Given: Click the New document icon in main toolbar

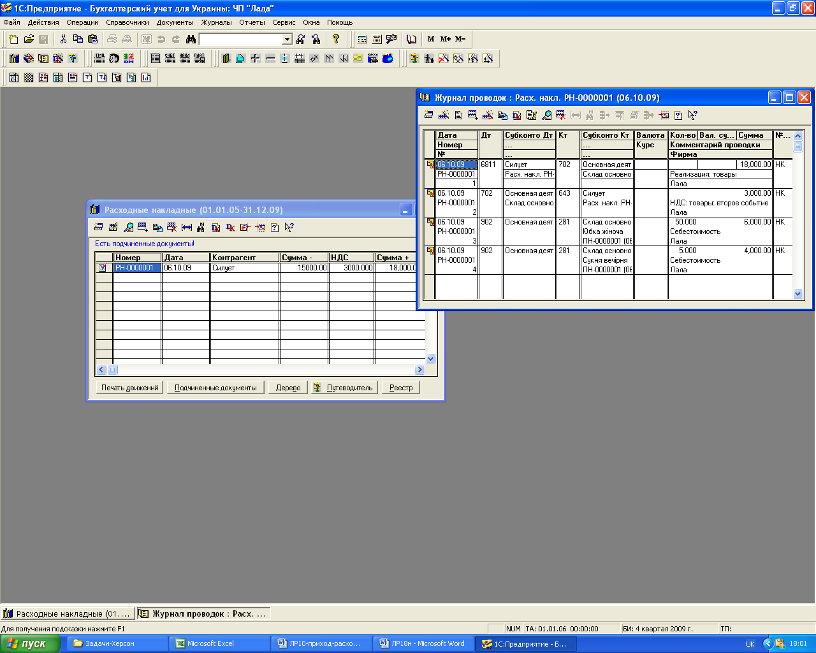Looking at the screenshot, I should [13, 40].
